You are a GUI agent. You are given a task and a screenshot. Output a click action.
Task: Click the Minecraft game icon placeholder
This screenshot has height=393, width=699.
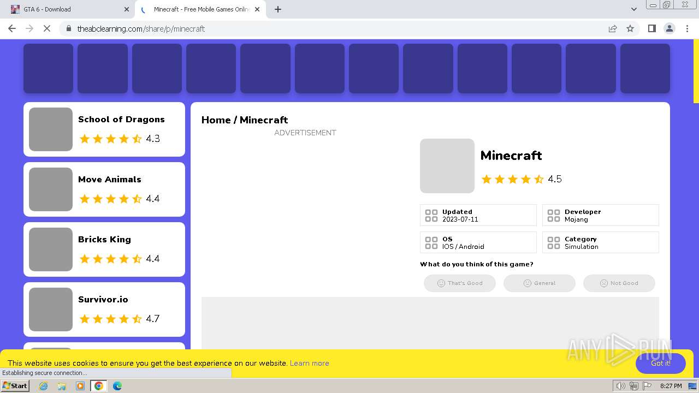(447, 166)
